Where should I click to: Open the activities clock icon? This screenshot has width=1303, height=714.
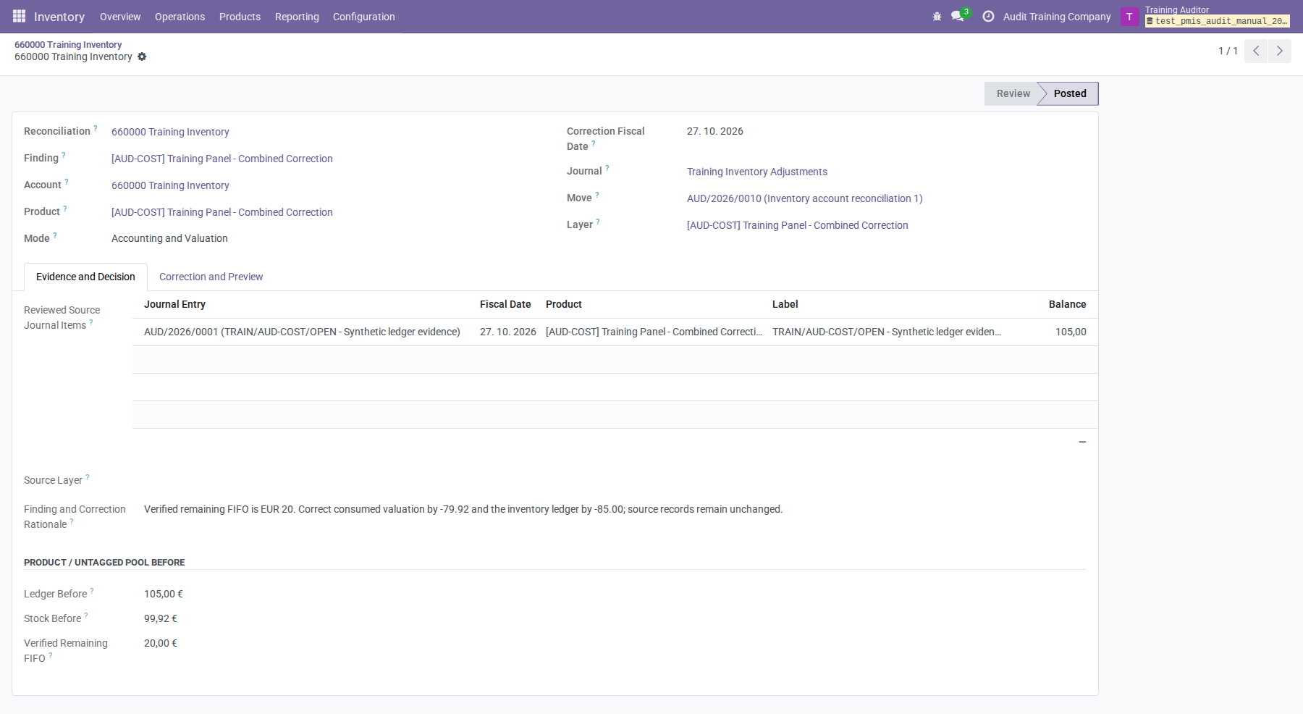988,16
